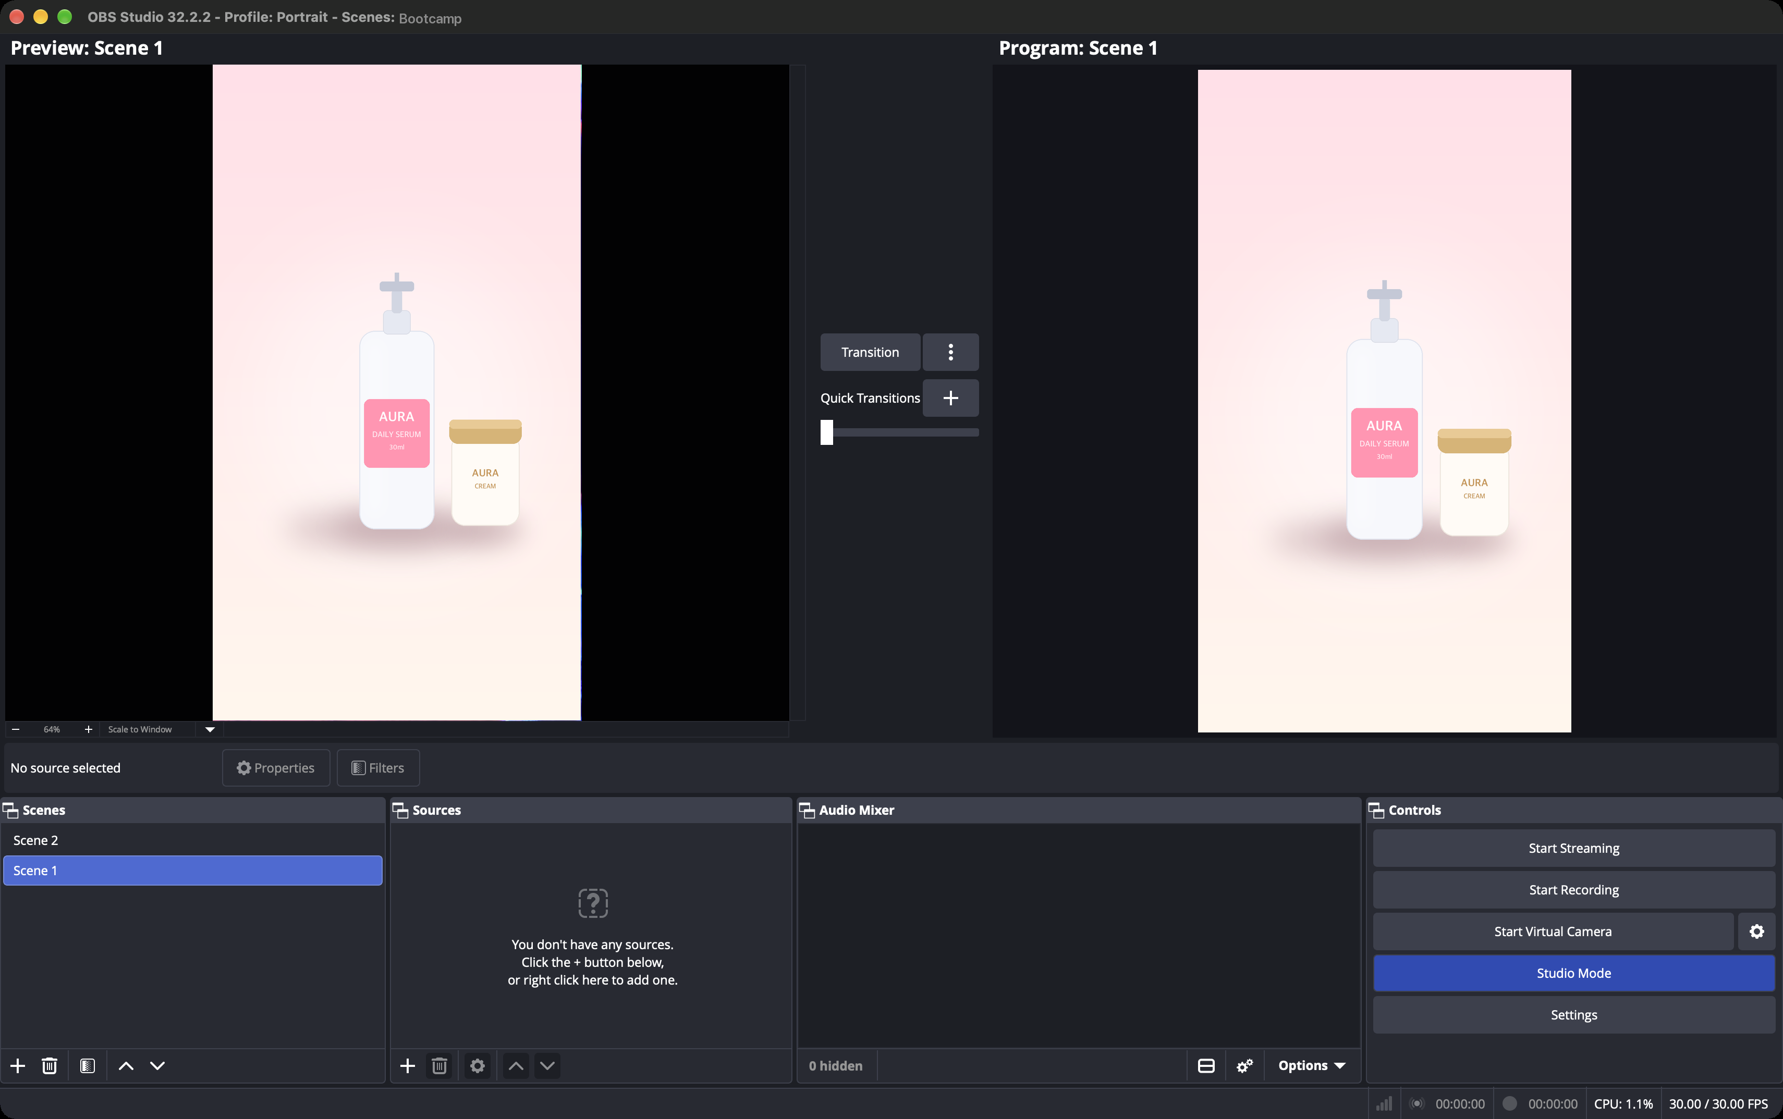Click the Audio Mixer dock float icon
The image size is (1783, 1119).
[807, 811]
